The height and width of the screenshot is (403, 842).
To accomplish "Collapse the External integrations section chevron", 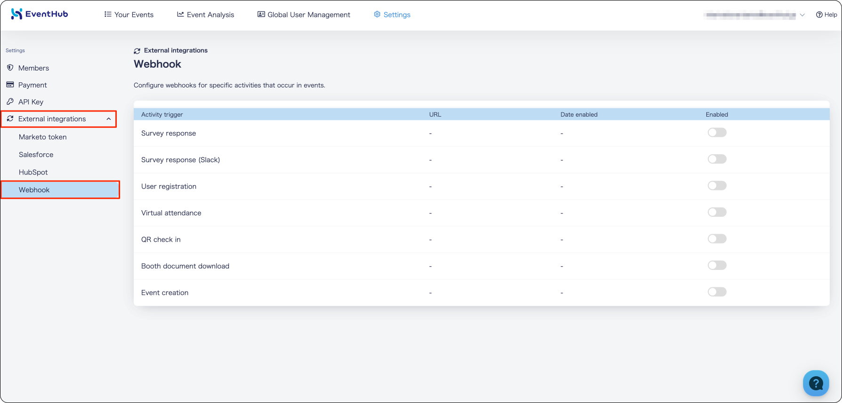I will coord(109,119).
